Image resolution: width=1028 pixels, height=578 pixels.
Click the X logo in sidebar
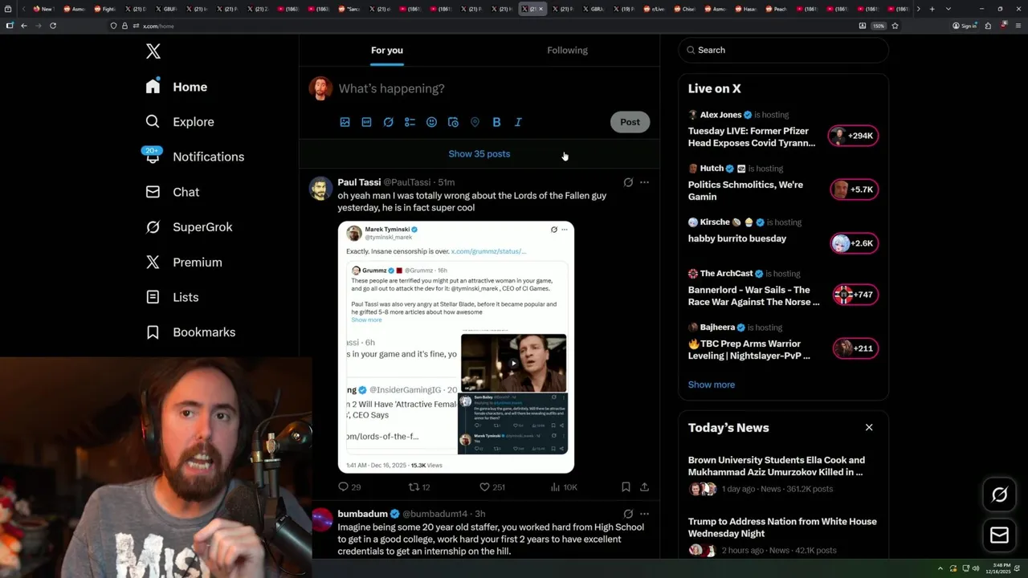(153, 51)
